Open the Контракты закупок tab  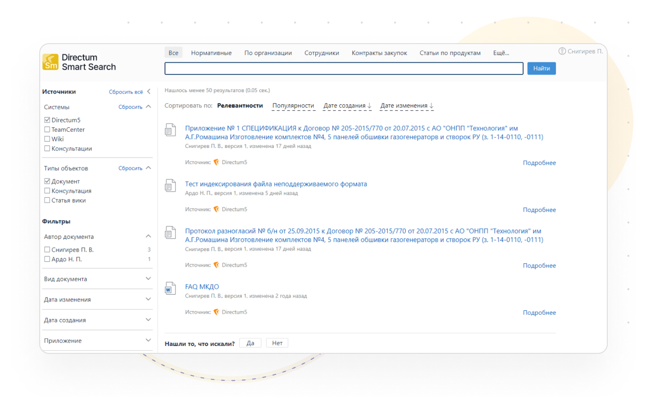379,53
